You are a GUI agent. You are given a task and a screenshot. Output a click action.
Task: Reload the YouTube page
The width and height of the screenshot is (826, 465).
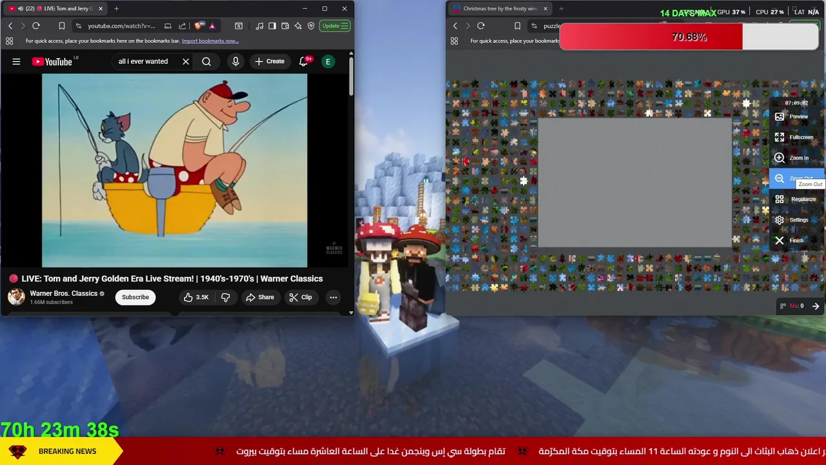(x=36, y=26)
